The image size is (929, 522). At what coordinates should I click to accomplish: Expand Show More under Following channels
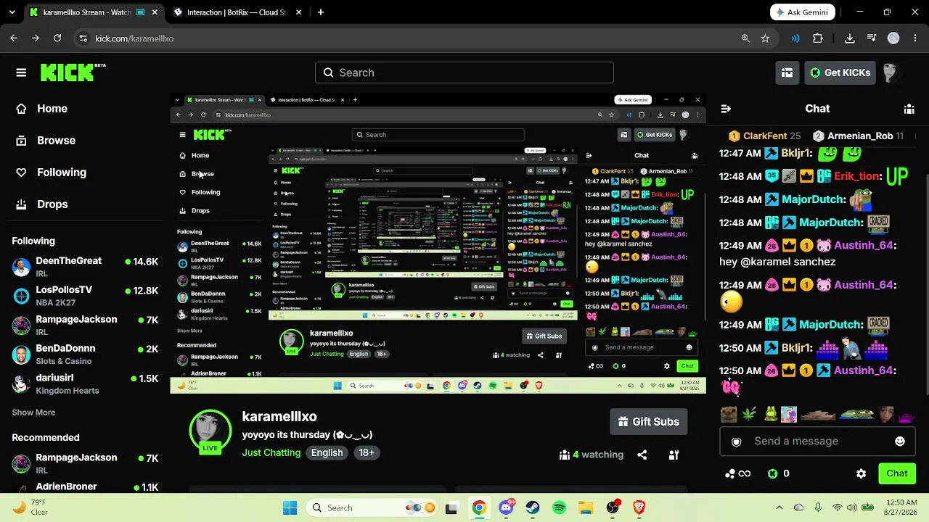(33, 413)
